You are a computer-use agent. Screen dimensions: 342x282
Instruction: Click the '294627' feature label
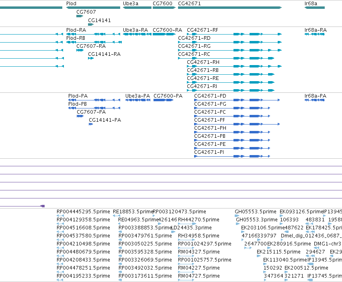pyautogui.click(x=315, y=252)
